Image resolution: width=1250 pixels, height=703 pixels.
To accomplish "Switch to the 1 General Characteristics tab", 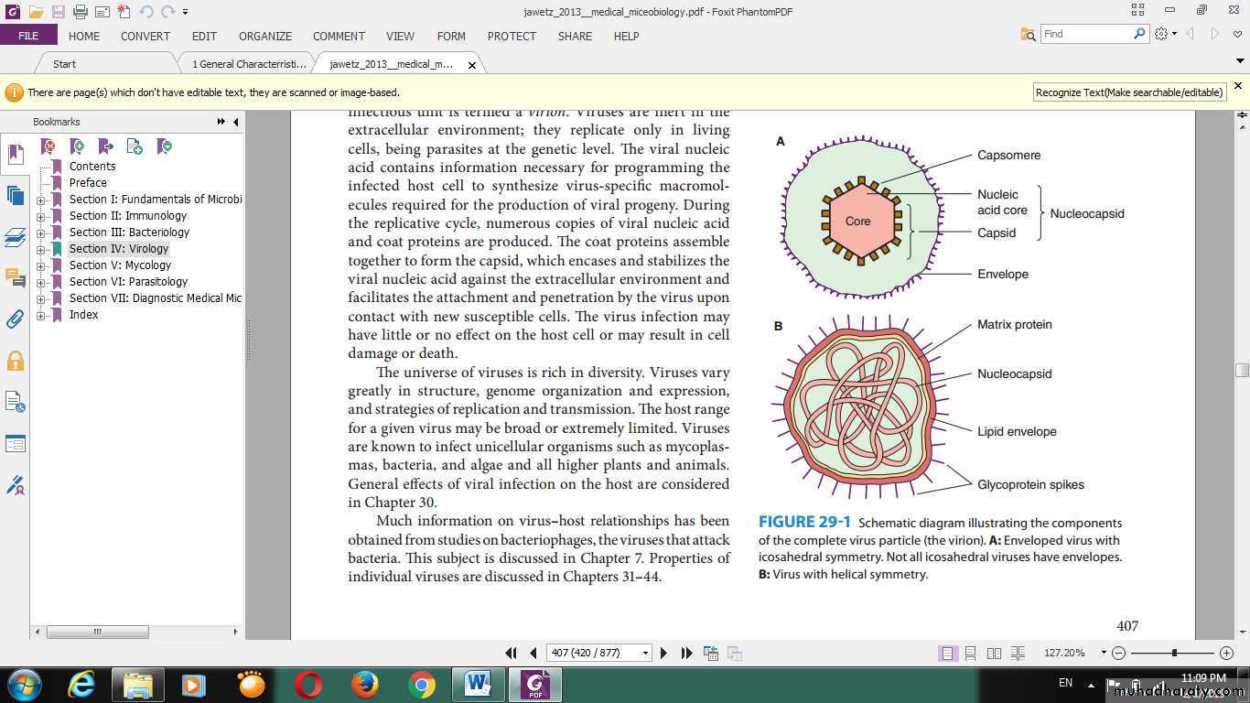I will [x=248, y=64].
